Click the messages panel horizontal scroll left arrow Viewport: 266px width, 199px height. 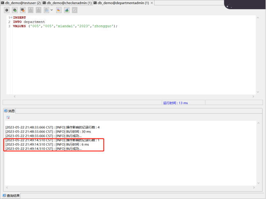click(x=7, y=187)
